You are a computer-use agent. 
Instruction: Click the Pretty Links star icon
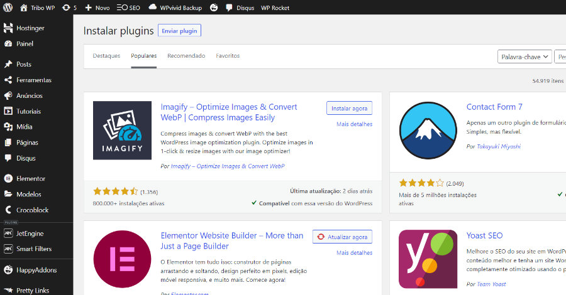(8, 291)
